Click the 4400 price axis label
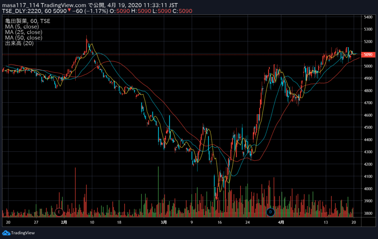 click(368, 140)
